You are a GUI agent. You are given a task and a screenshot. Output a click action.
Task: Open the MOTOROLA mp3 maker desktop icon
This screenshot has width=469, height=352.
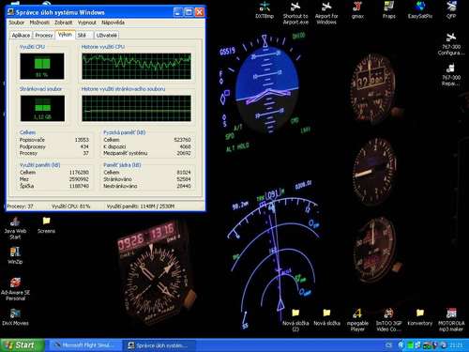451,320
